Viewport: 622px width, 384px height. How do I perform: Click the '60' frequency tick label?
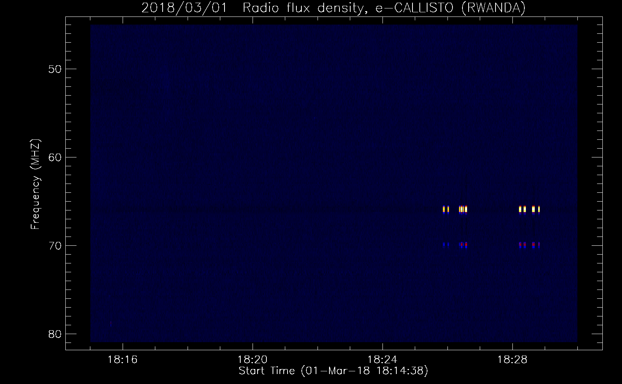(55, 157)
